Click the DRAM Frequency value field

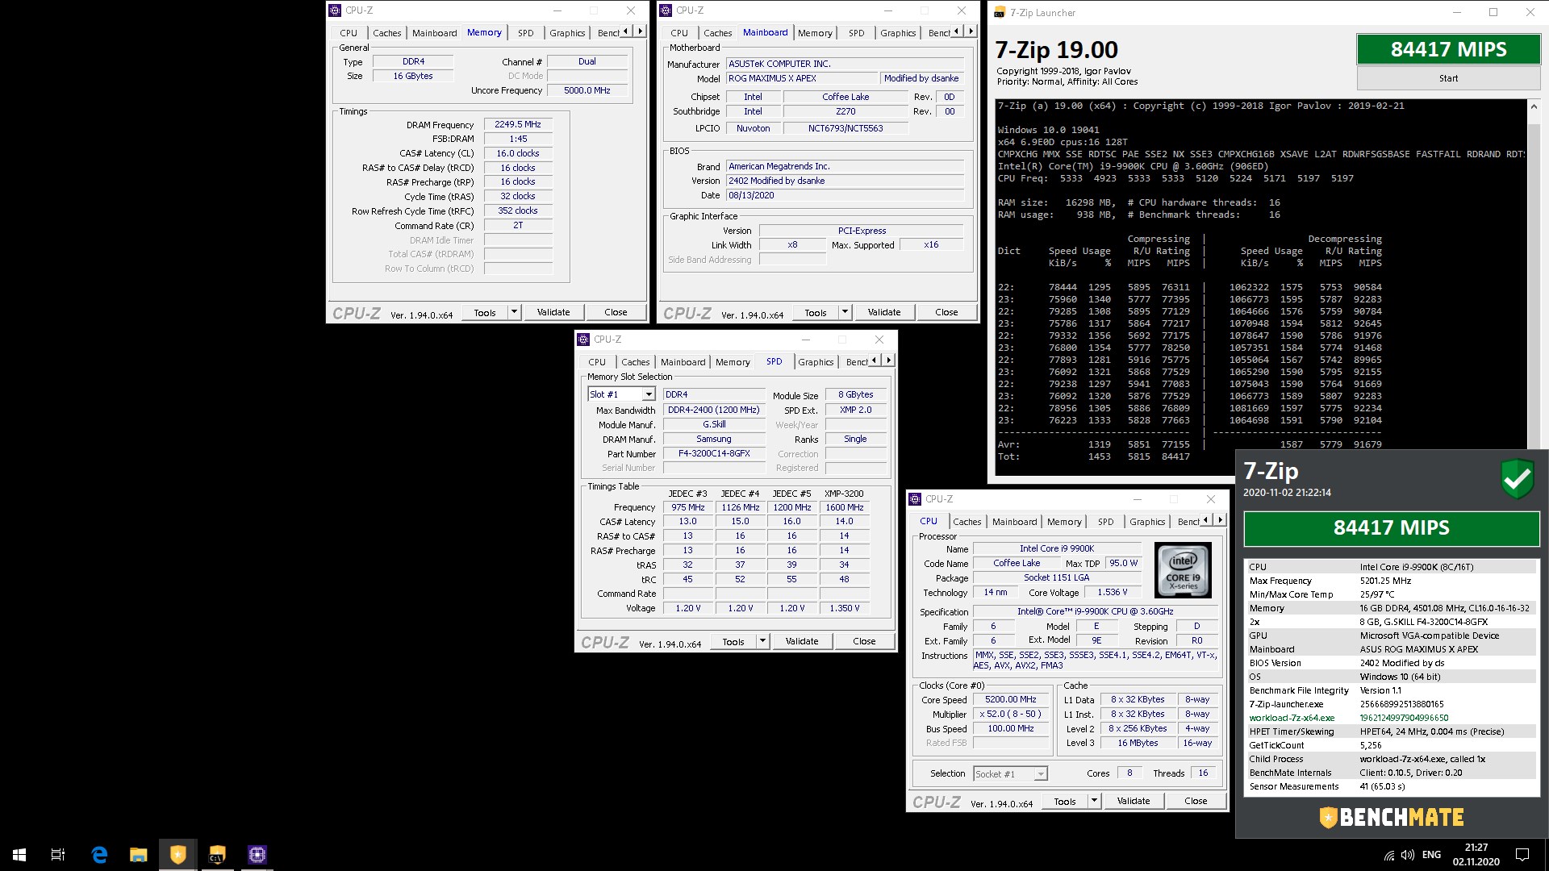(518, 124)
